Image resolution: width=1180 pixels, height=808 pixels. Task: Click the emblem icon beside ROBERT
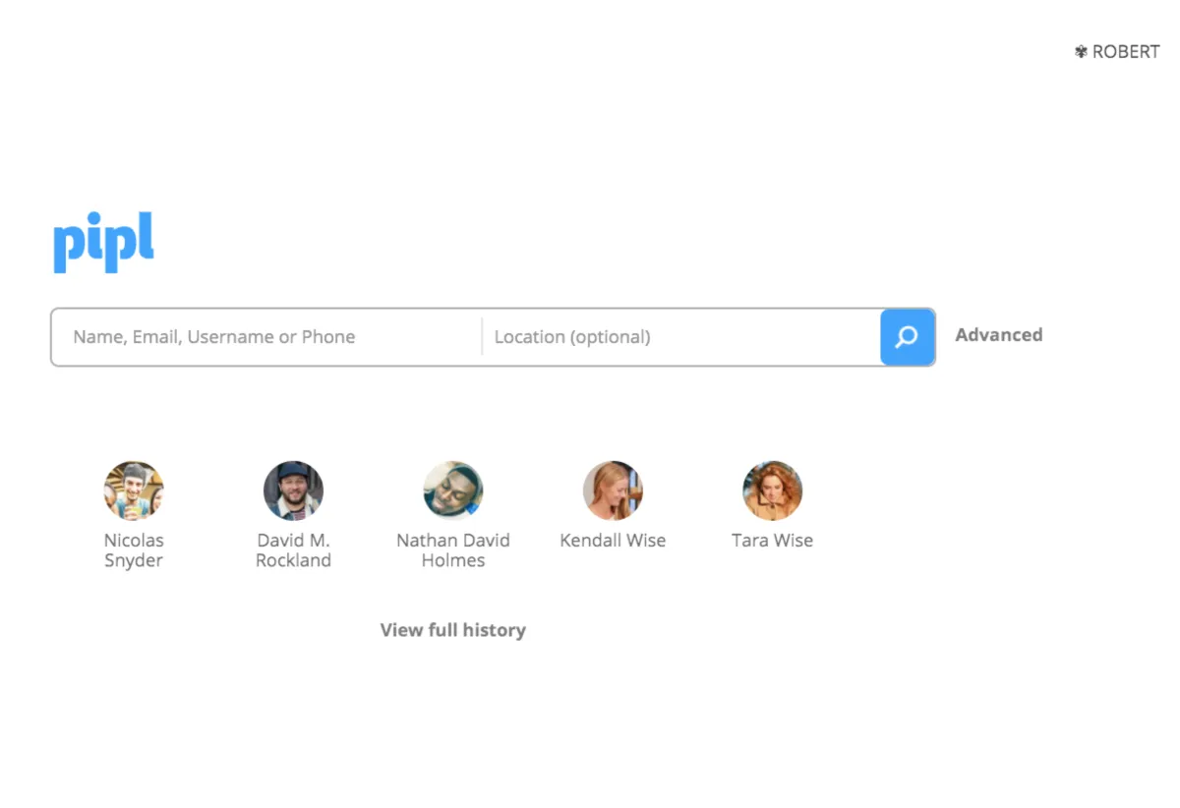tap(1081, 52)
